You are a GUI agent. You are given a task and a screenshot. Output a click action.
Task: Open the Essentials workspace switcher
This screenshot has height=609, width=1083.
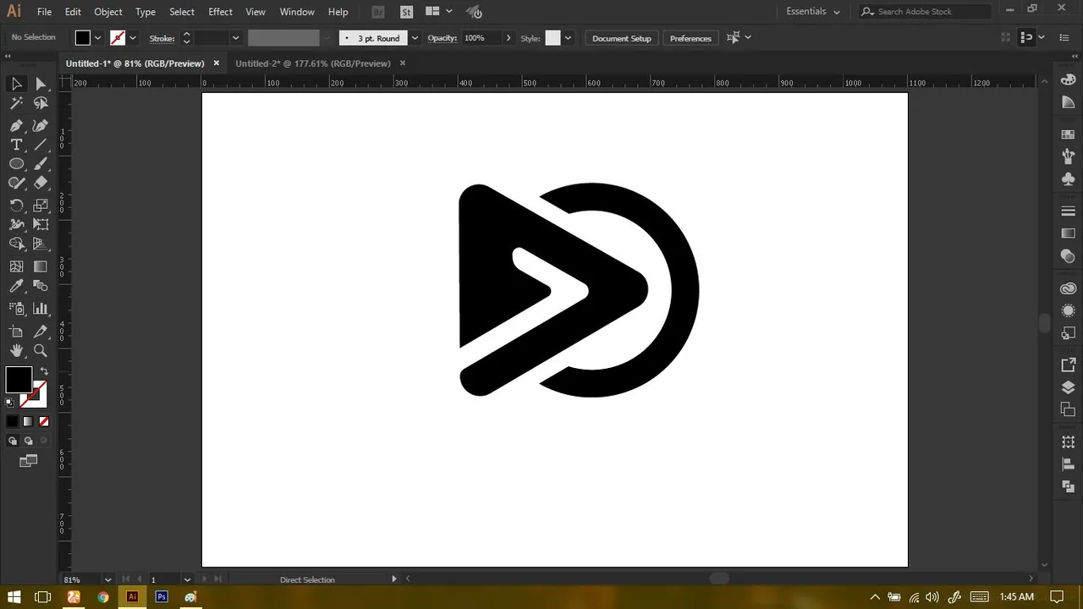pos(813,12)
